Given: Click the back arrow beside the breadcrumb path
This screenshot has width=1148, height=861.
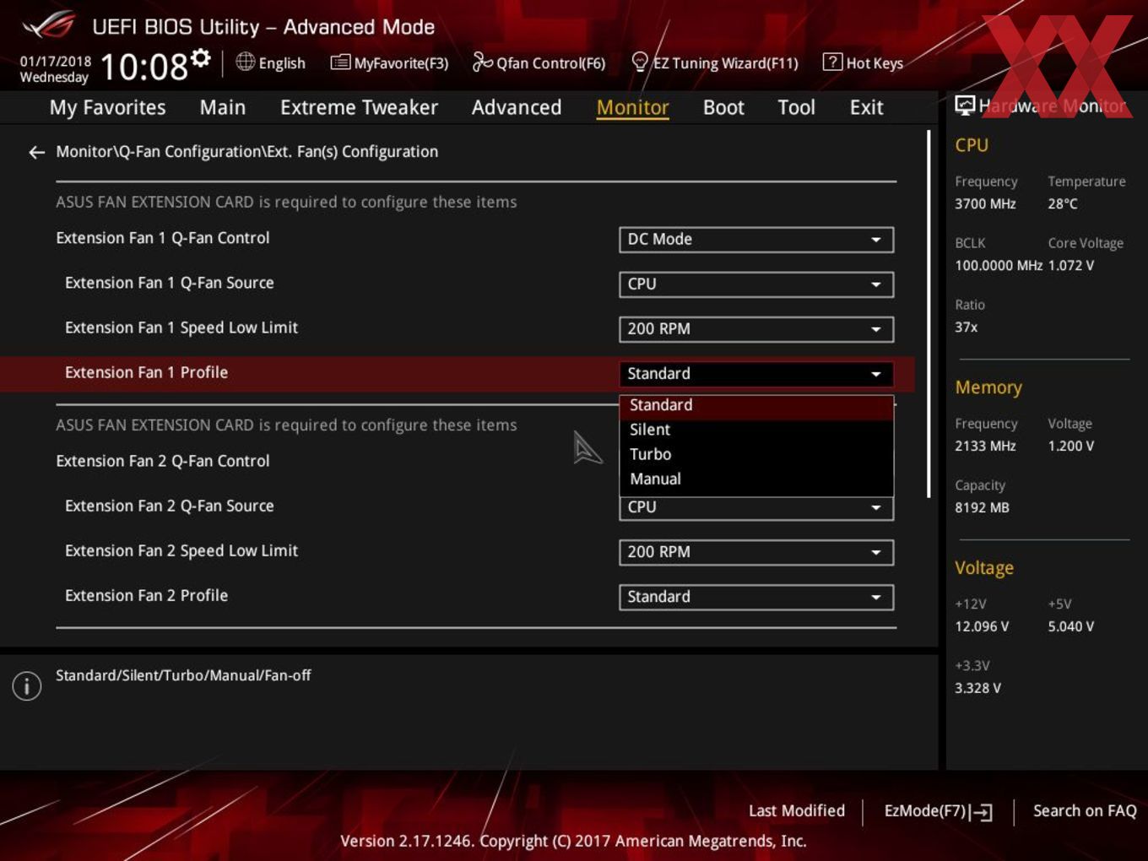Looking at the screenshot, I should point(36,152).
